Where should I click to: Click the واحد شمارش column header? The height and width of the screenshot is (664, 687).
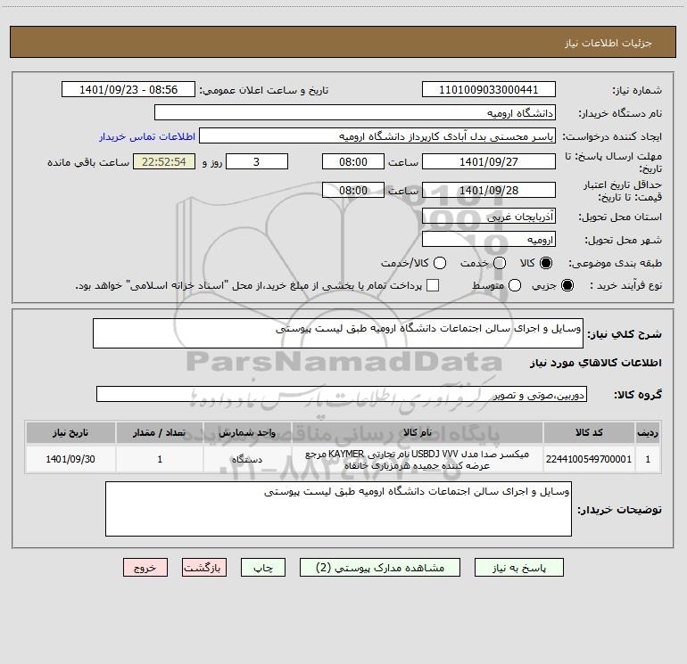point(247,432)
